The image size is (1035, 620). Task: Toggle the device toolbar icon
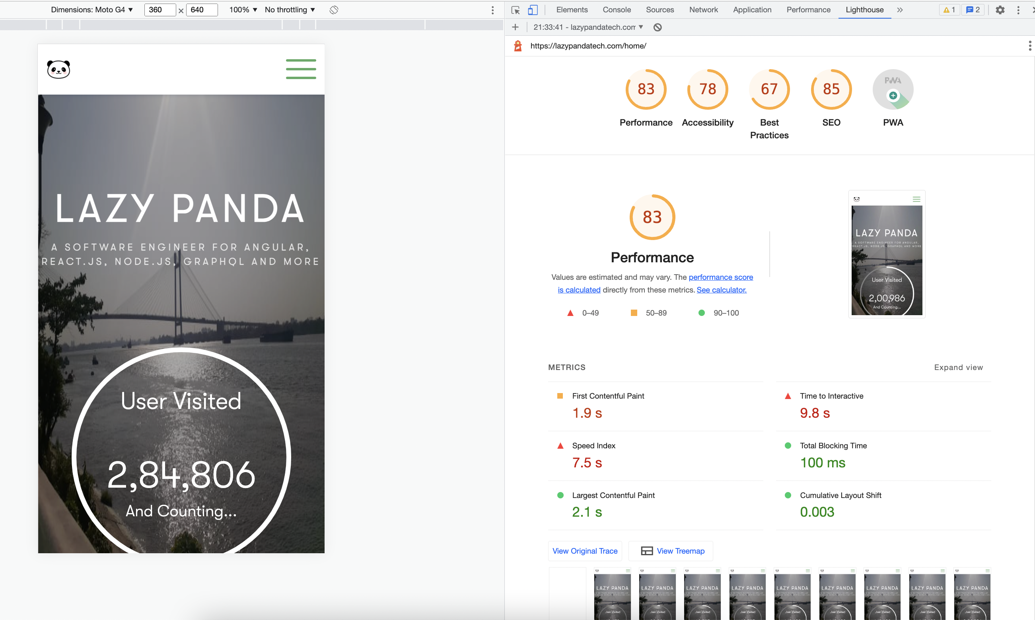pos(533,10)
